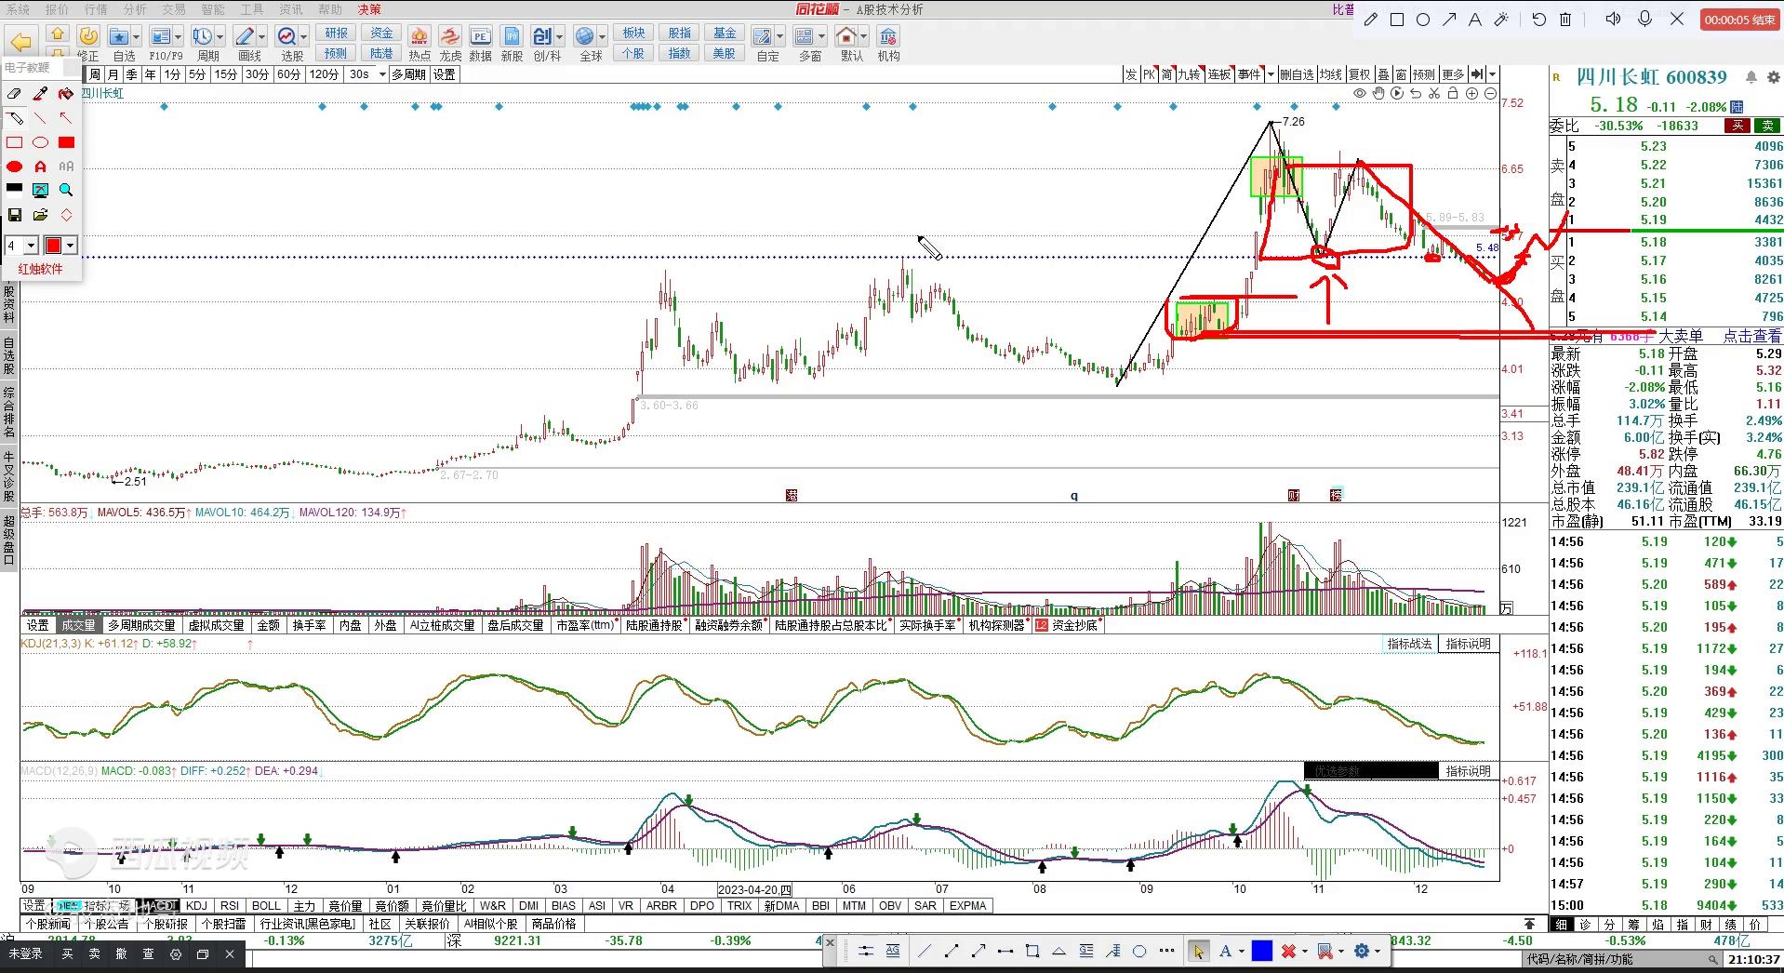Click the black color bar in 电子教鞭 panel
1784x973 pixels.
pyautogui.click(x=14, y=189)
